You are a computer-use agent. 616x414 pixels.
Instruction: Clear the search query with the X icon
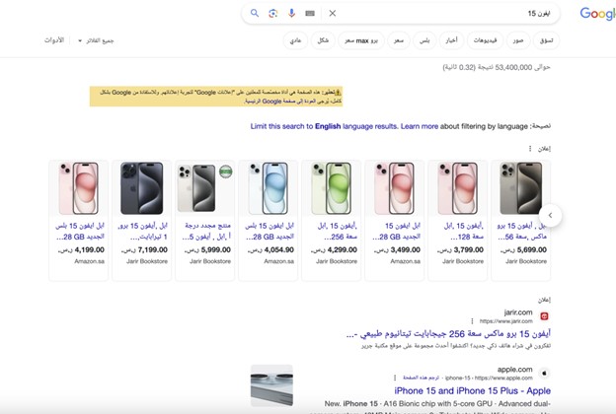333,14
